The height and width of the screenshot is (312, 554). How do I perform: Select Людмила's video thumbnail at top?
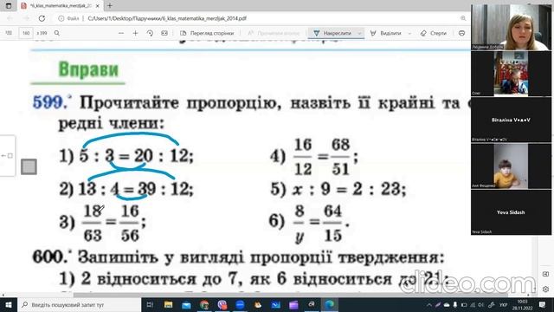pos(511,27)
